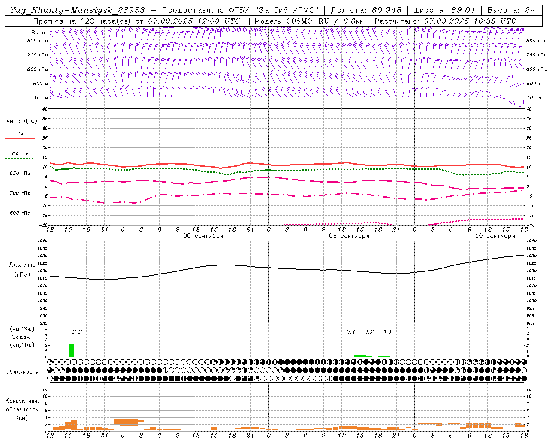Click the solid red 2м legend line
The height and width of the screenshot is (439, 549).
[20, 138]
